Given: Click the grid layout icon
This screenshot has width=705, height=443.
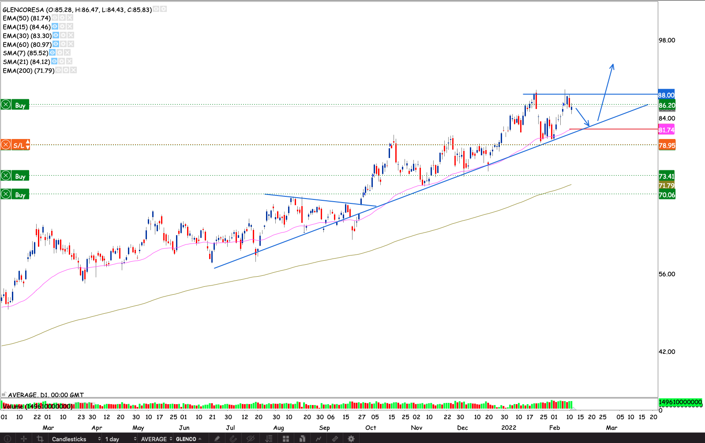Looking at the screenshot, I should tap(286, 439).
